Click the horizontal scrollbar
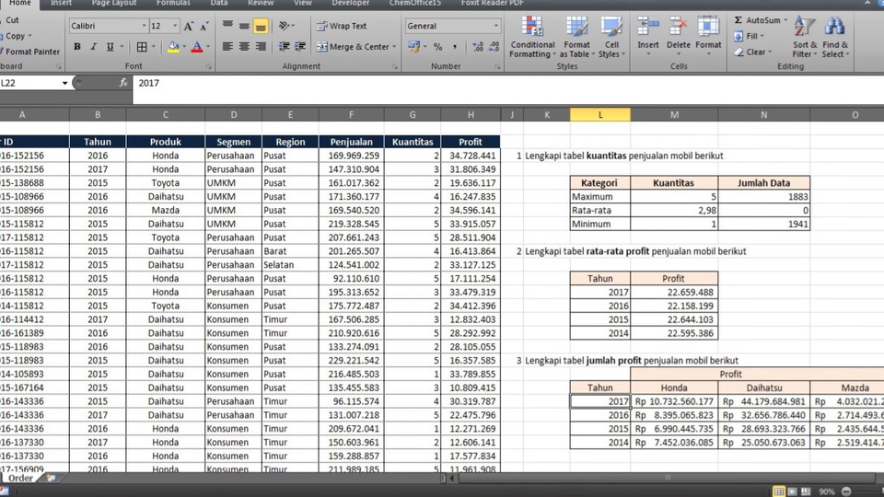This screenshot has width=884, height=497. (669, 478)
